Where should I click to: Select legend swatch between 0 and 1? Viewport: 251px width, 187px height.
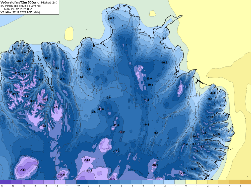(x=191, y=182)
